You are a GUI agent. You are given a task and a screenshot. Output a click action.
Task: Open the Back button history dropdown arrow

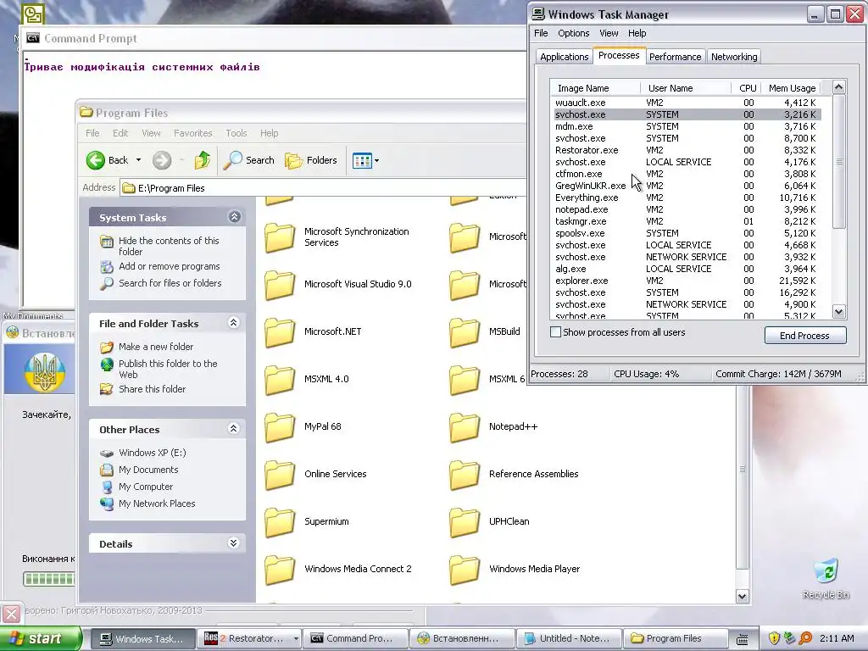coord(138,160)
